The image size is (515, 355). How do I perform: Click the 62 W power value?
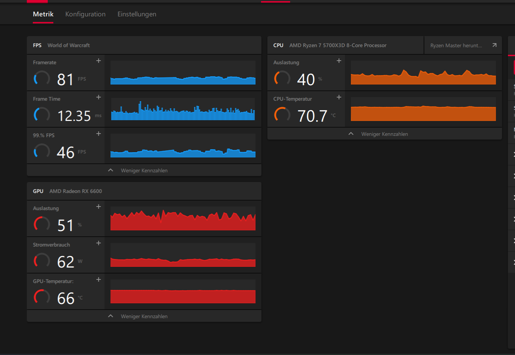[66, 262]
